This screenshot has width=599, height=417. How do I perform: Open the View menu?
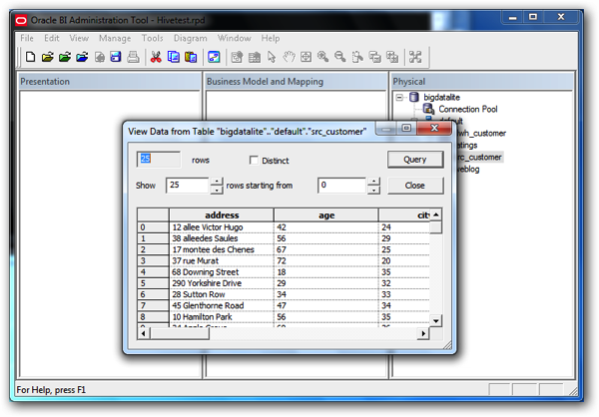pos(79,38)
